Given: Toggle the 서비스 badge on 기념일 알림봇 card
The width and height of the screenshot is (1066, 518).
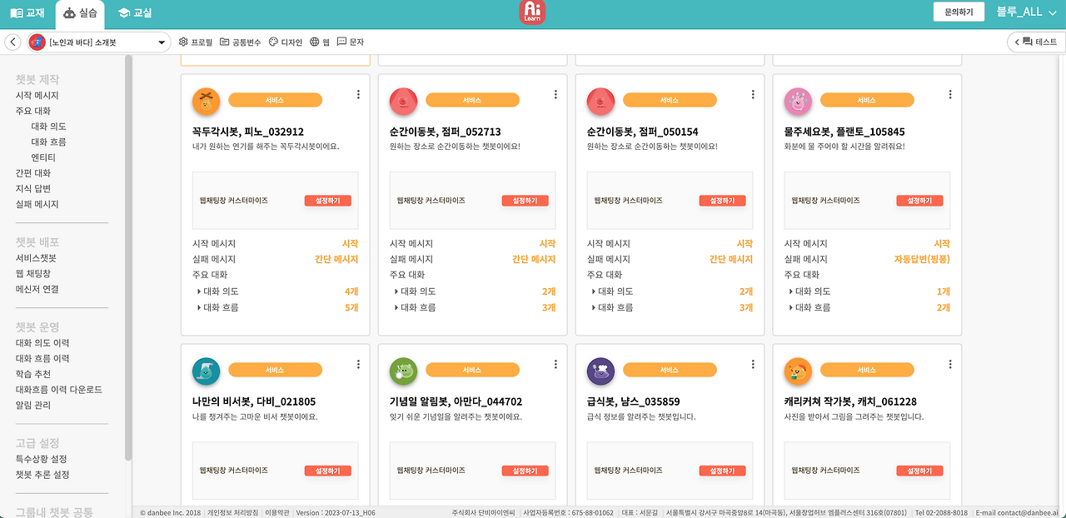Looking at the screenshot, I should point(472,369).
